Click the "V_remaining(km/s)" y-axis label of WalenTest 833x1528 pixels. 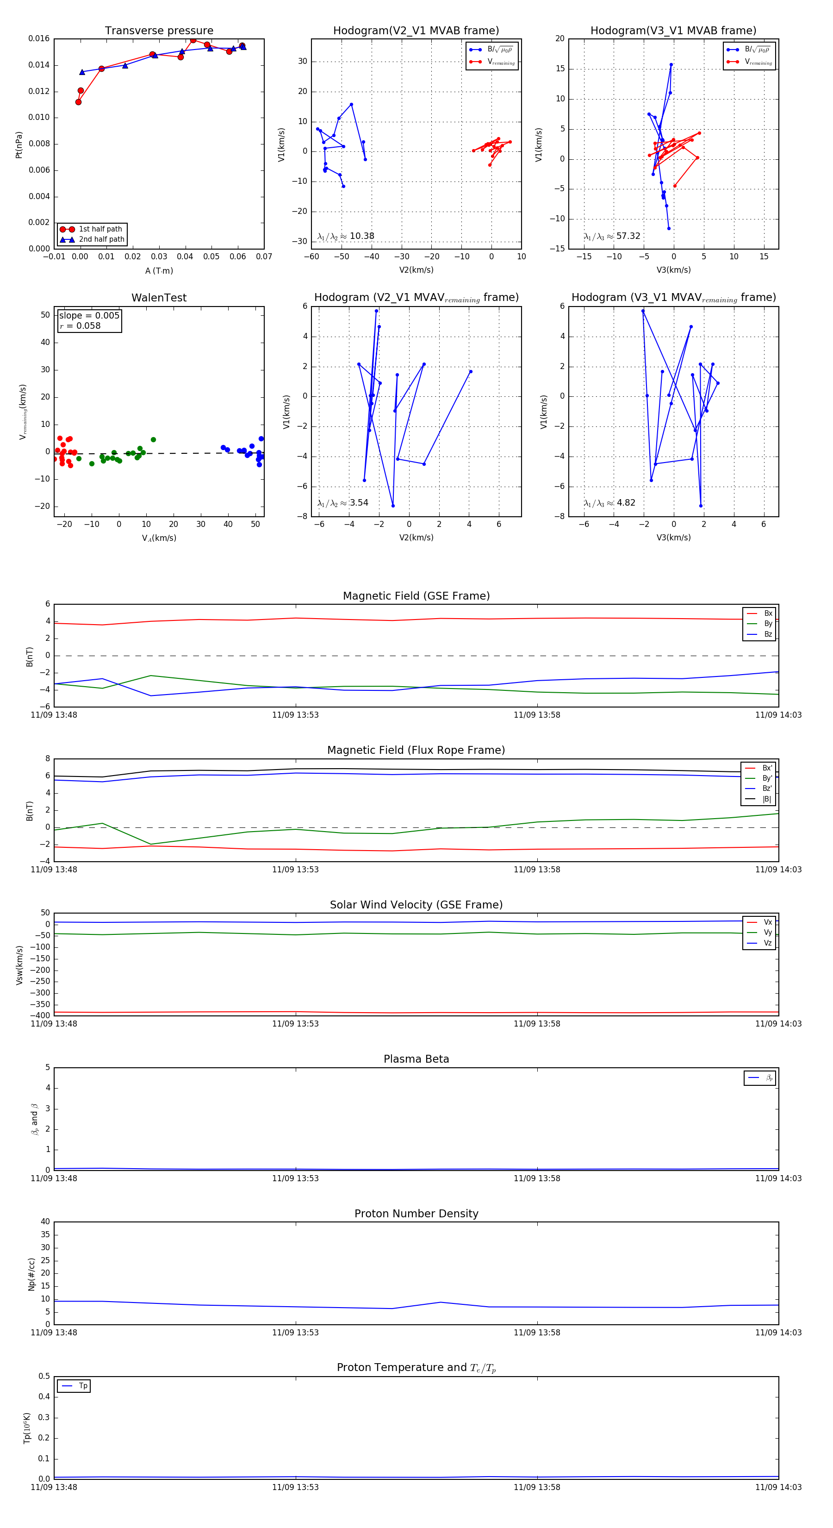click(24, 412)
